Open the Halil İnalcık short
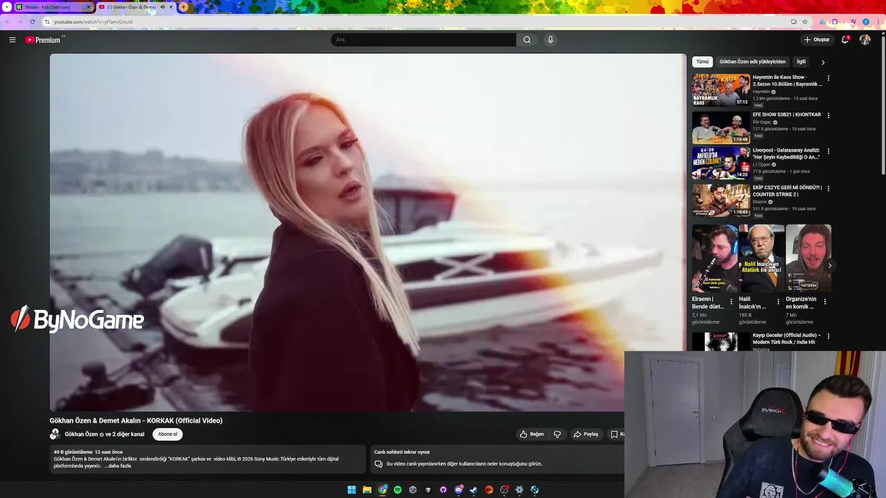 click(761, 258)
